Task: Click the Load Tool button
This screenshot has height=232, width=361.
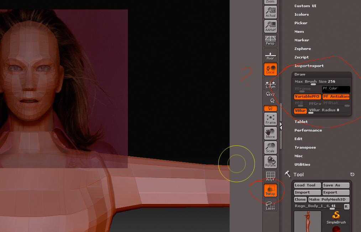Action: [x=307, y=185]
